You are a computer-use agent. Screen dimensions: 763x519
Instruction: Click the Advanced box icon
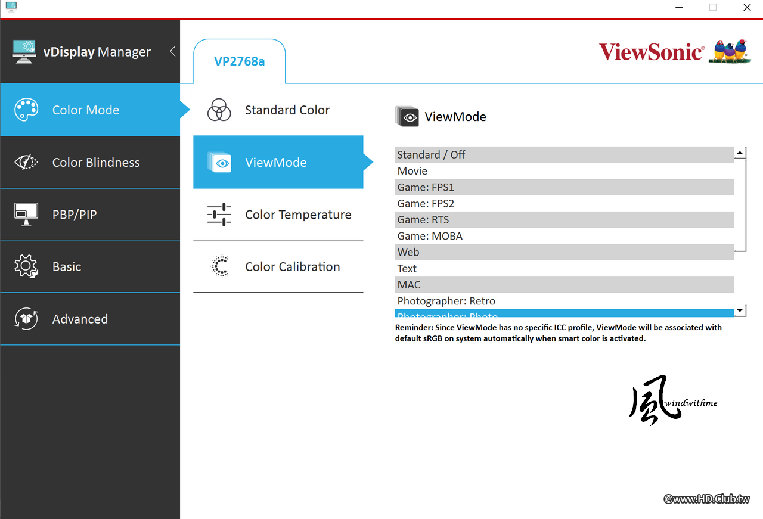pyautogui.click(x=26, y=319)
